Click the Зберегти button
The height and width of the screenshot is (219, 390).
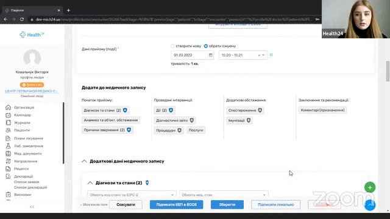[x=227, y=204]
